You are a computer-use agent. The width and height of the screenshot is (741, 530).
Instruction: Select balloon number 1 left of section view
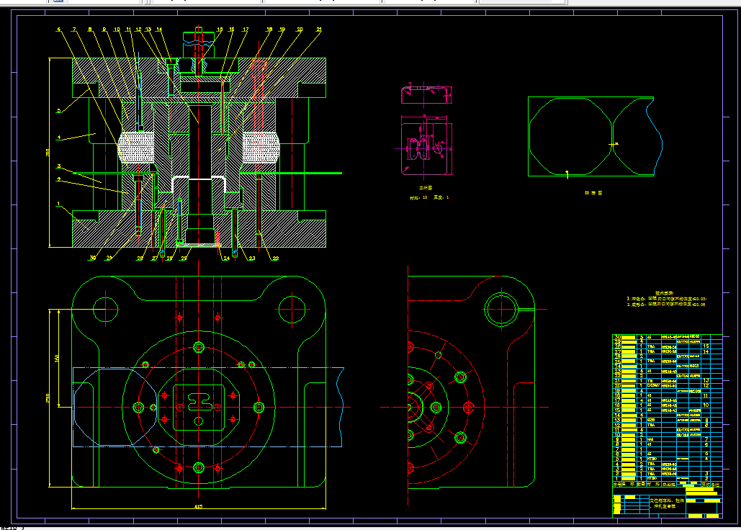[x=58, y=204]
